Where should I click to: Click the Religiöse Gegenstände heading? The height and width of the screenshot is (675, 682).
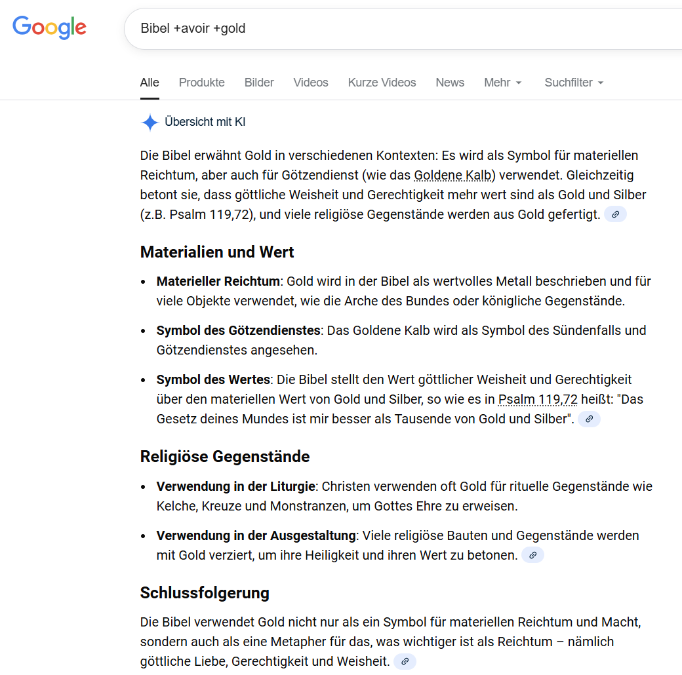[x=225, y=456]
